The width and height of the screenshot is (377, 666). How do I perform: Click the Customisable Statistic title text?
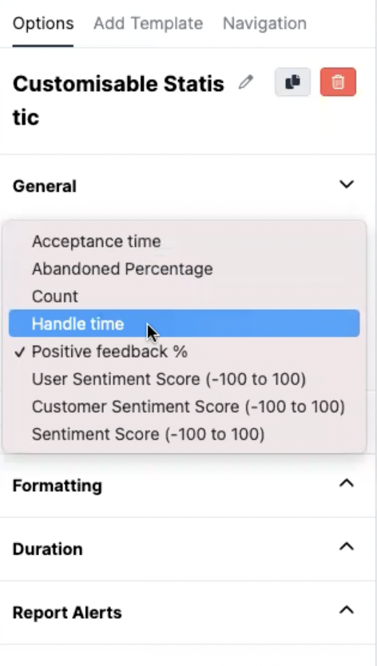[x=118, y=101]
